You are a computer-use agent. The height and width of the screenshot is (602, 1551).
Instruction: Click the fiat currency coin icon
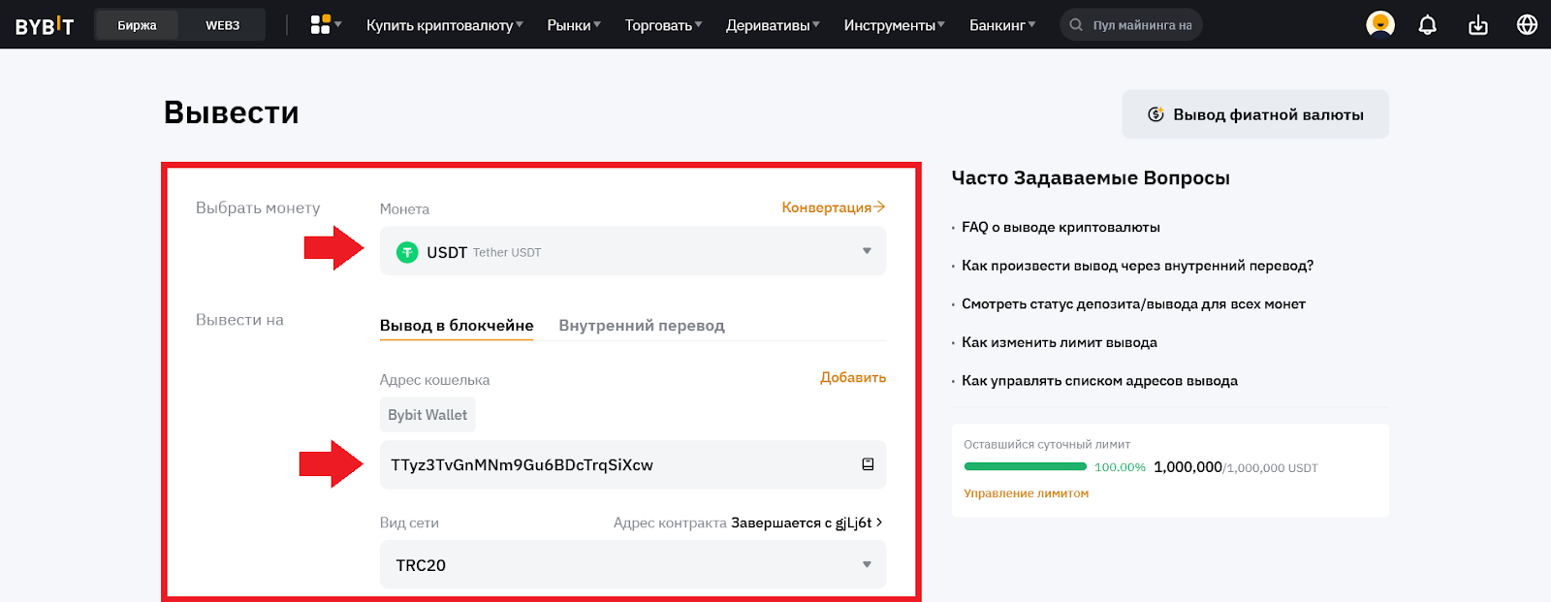pyautogui.click(x=1155, y=114)
